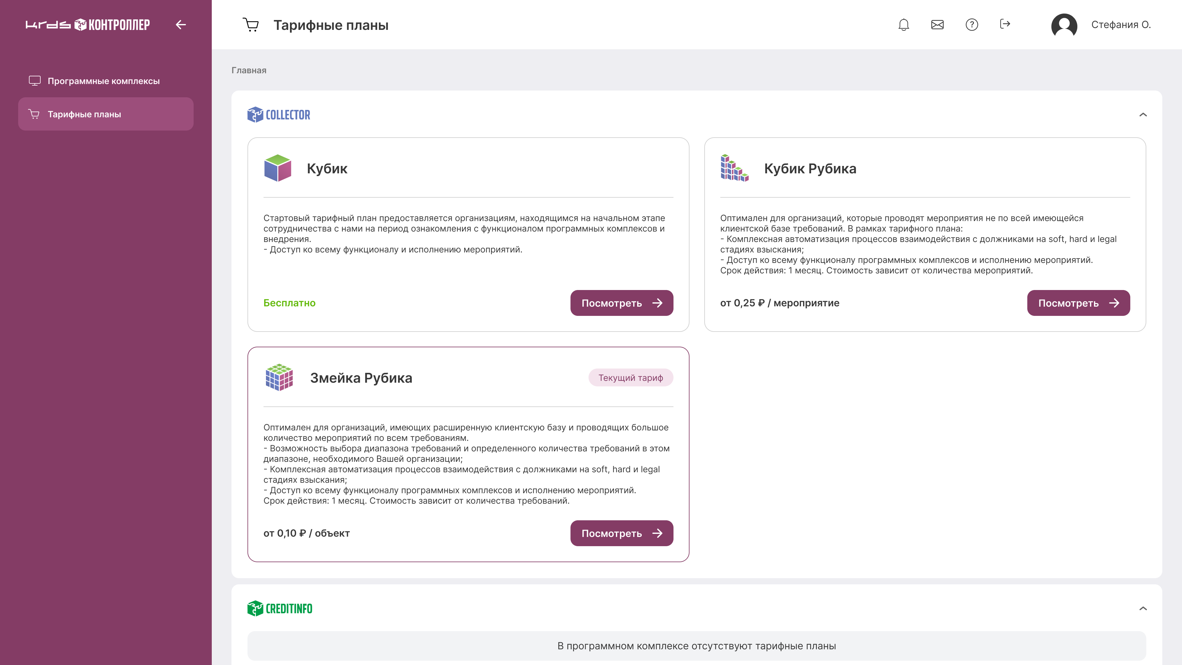This screenshot has width=1182, height=665.
Task: Click the logout icon in header
Action: click(x=1005, y=24)
